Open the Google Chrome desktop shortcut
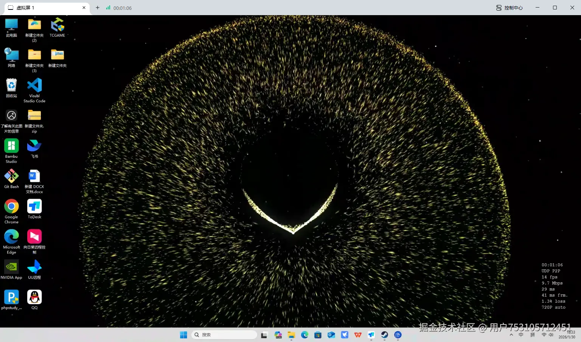Viewport: 581px width, 342px height. (x=11, y=207)
